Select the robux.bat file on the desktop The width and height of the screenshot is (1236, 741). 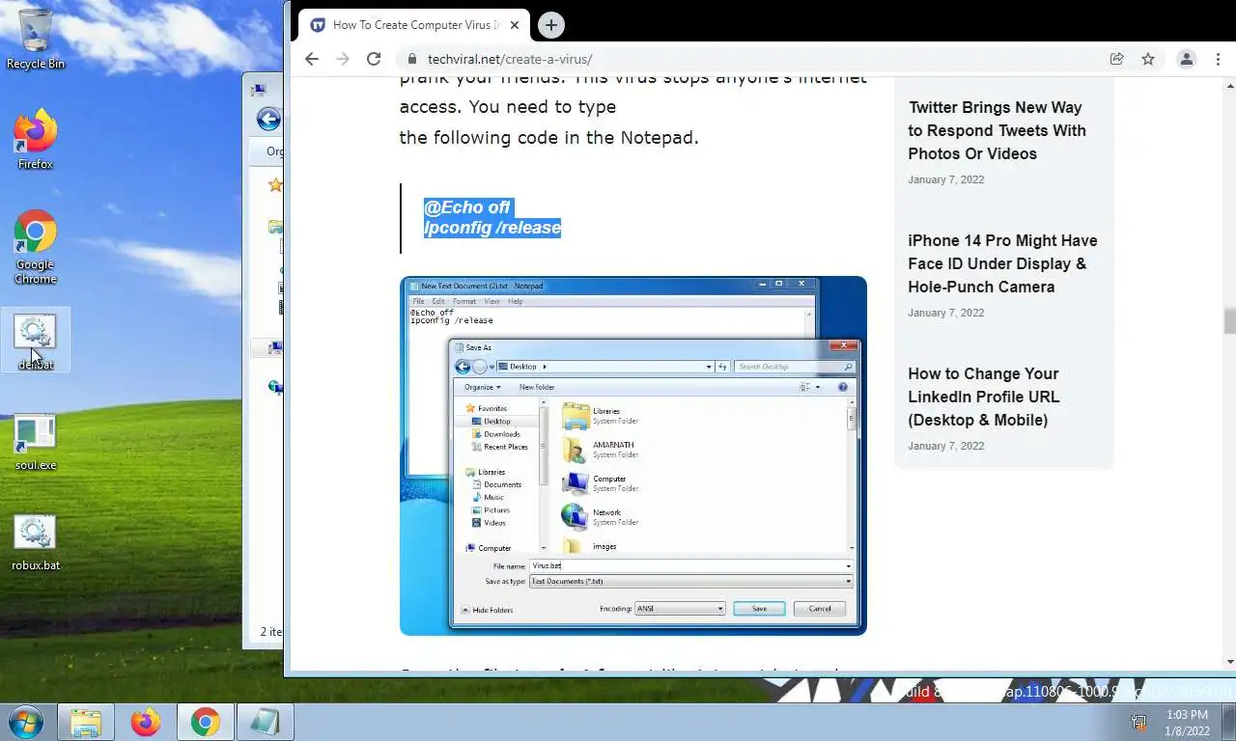pos(36,542)
